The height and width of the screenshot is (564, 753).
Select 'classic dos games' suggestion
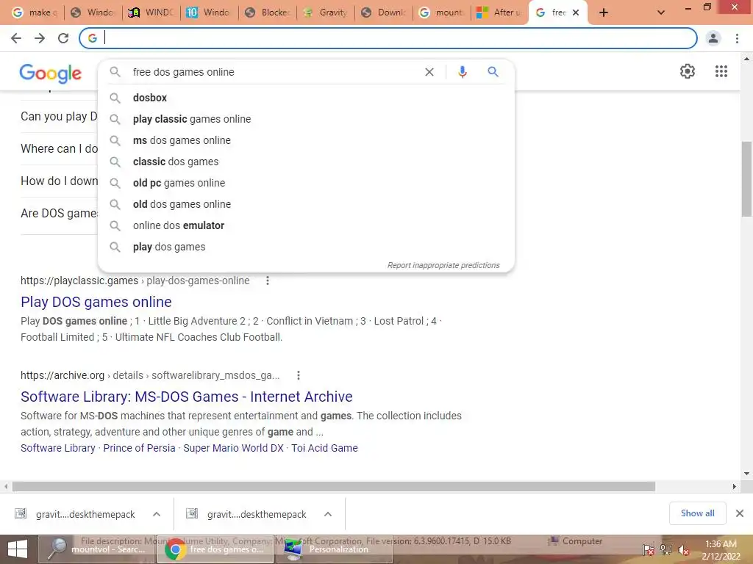point(306,162)
